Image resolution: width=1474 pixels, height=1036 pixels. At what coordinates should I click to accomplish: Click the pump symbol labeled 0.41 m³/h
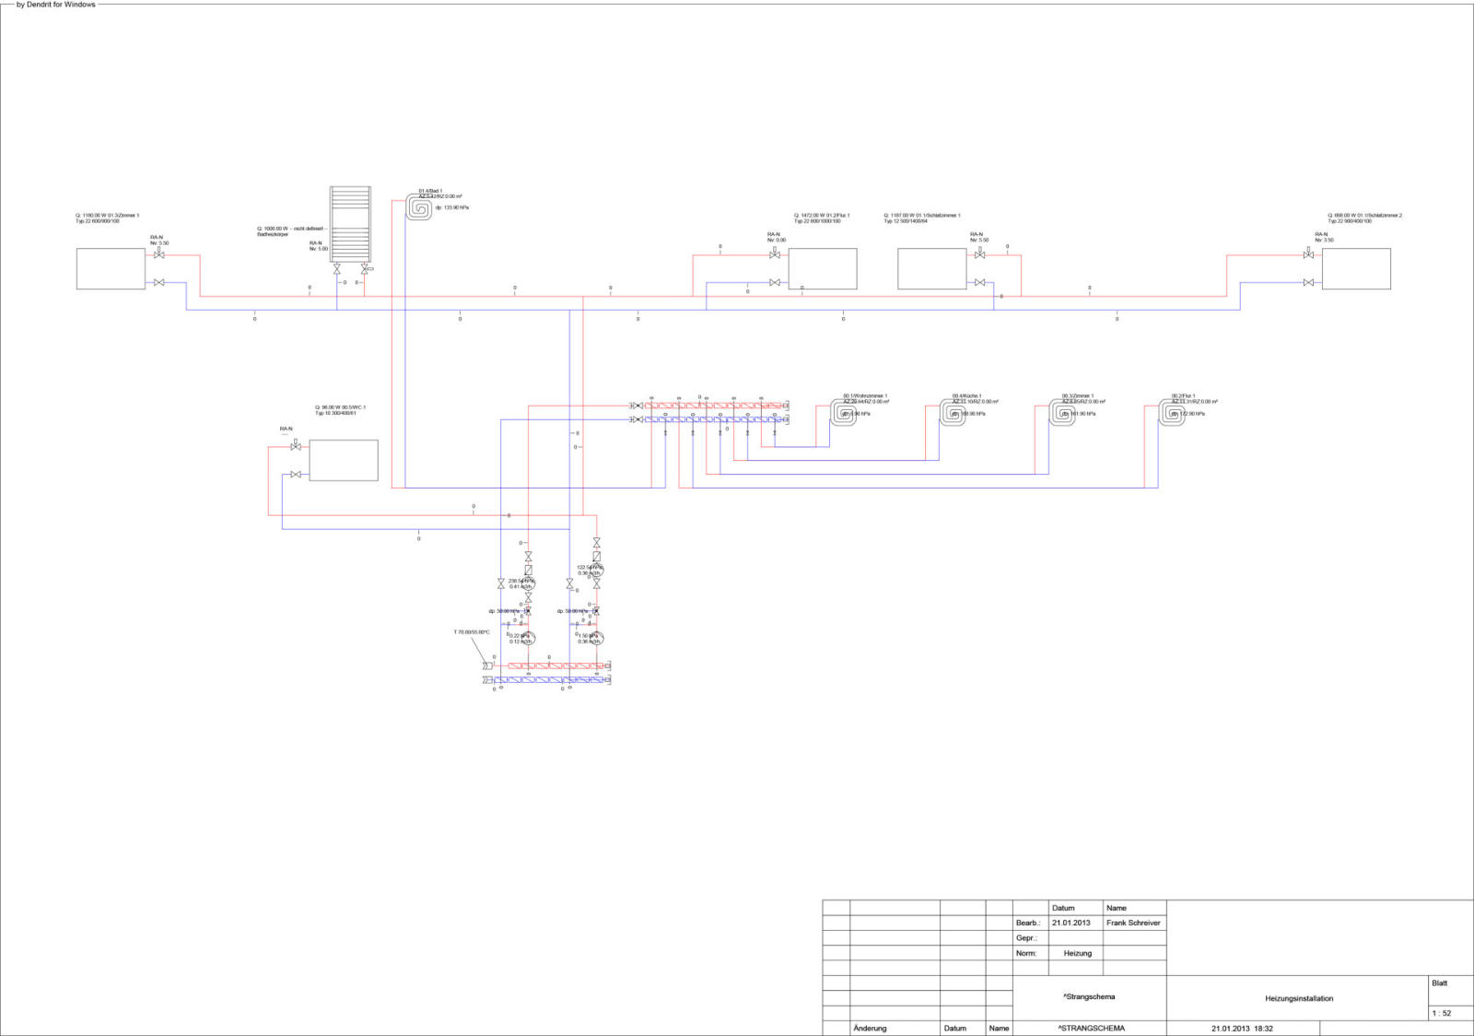tap(528, 583)
